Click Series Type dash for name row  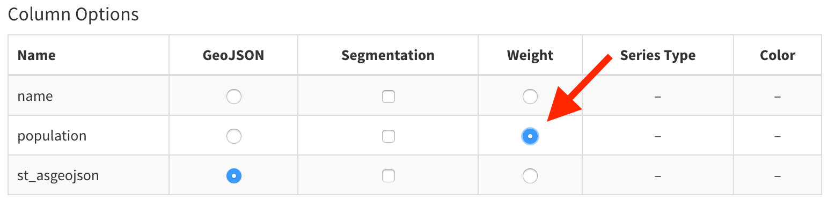point(658,97)
